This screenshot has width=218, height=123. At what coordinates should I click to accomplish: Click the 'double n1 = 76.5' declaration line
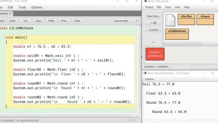(x=42, y=46)
